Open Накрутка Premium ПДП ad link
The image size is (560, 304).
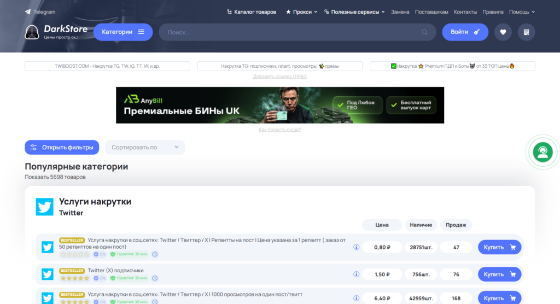click(452, 66)
